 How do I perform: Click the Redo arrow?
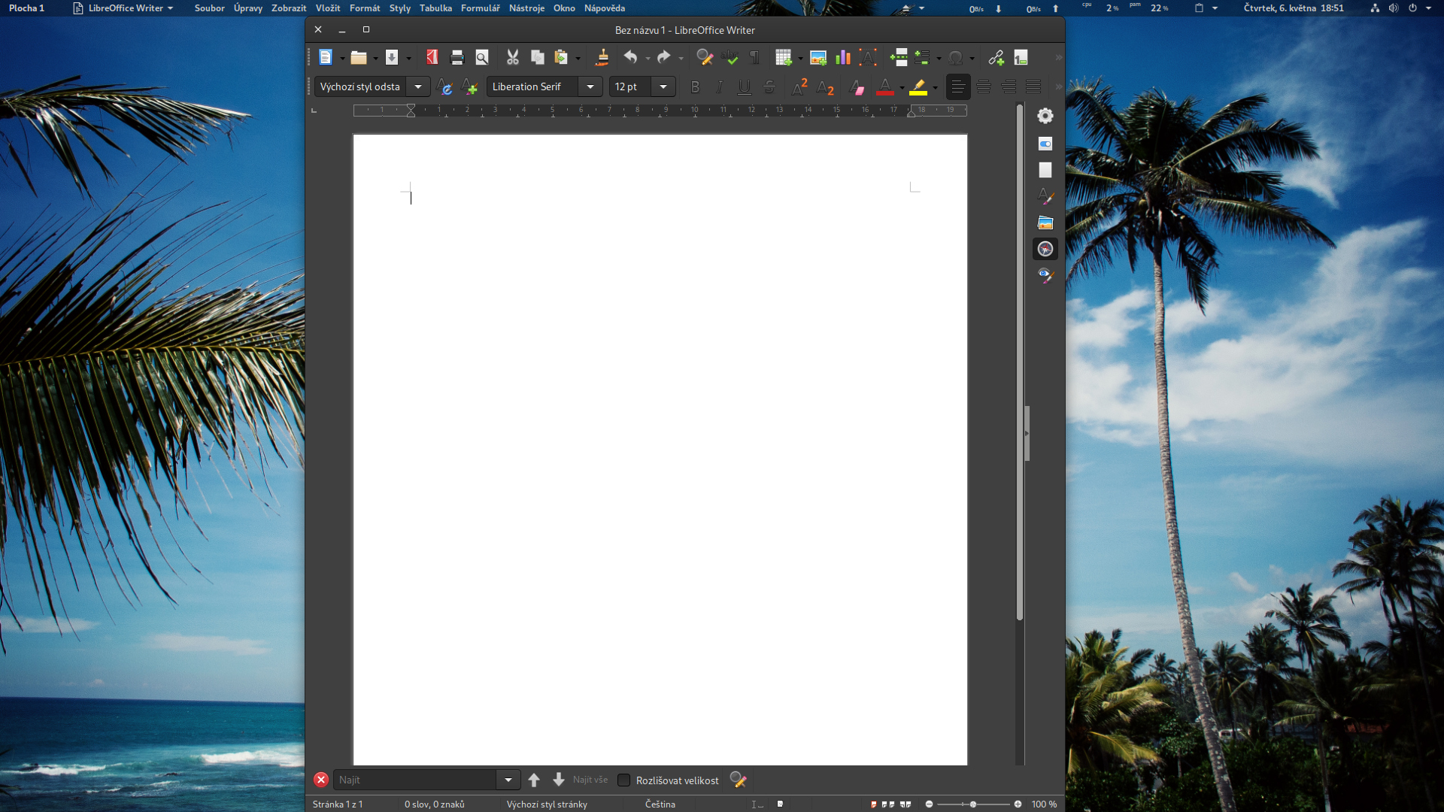(663, 57)
